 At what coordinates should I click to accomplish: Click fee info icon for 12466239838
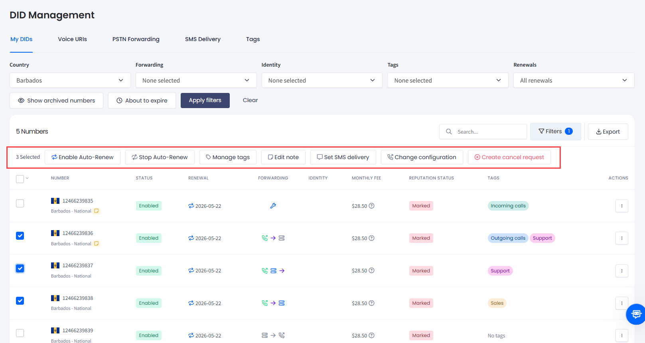click(x=371, y=303)
